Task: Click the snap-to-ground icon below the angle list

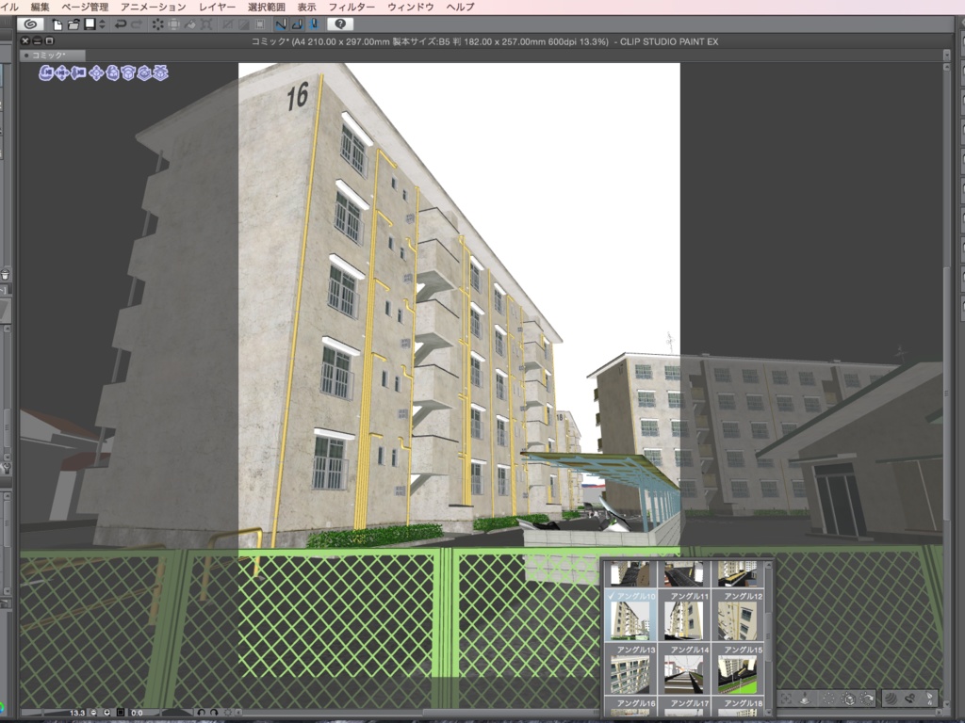Action: 804,698
